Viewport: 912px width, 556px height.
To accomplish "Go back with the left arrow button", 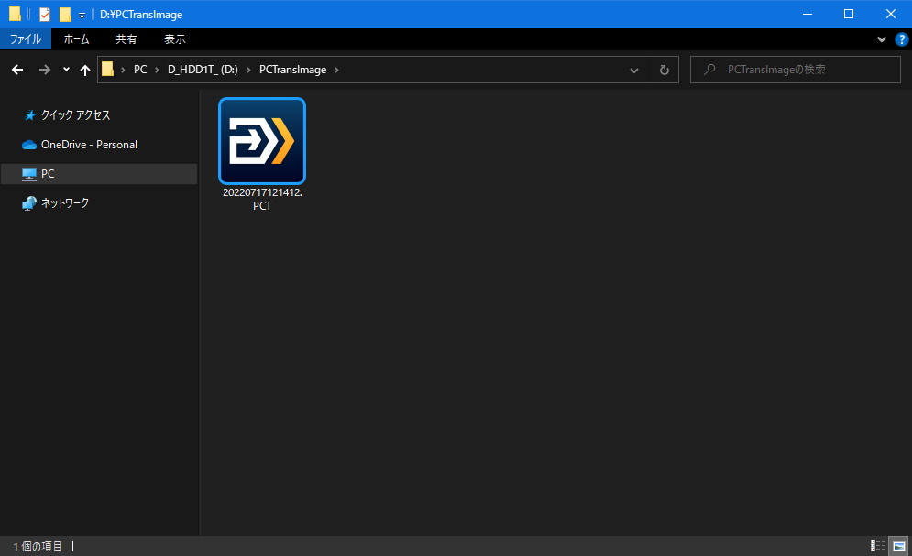I will point(17,70).
